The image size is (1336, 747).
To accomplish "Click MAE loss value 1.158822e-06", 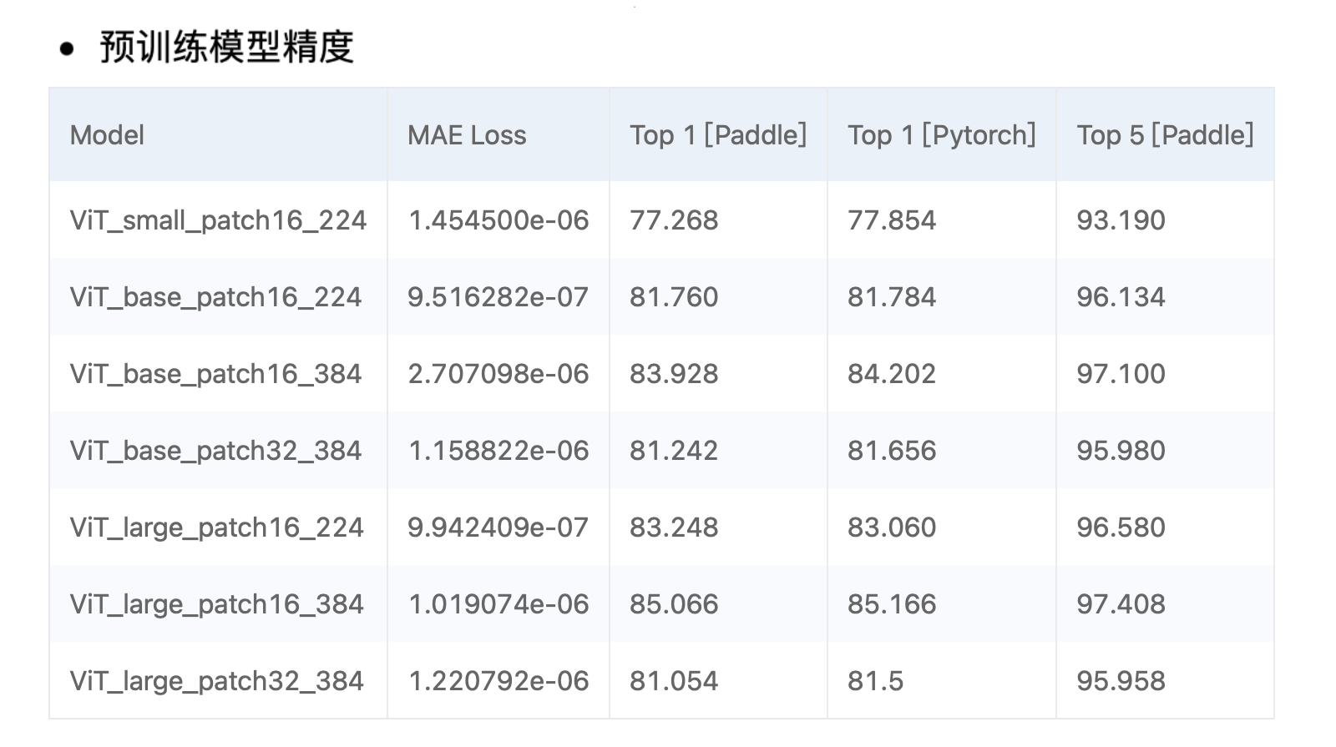I will [498, 451].
